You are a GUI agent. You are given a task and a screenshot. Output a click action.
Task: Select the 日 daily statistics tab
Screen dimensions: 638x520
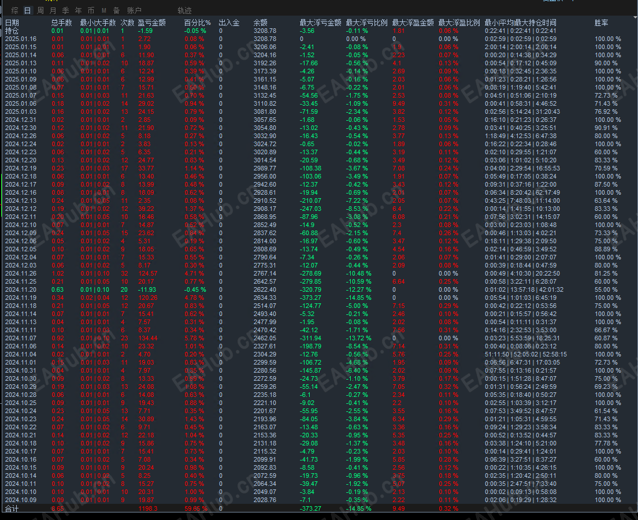pyautogui.click(x=27, y=10)
